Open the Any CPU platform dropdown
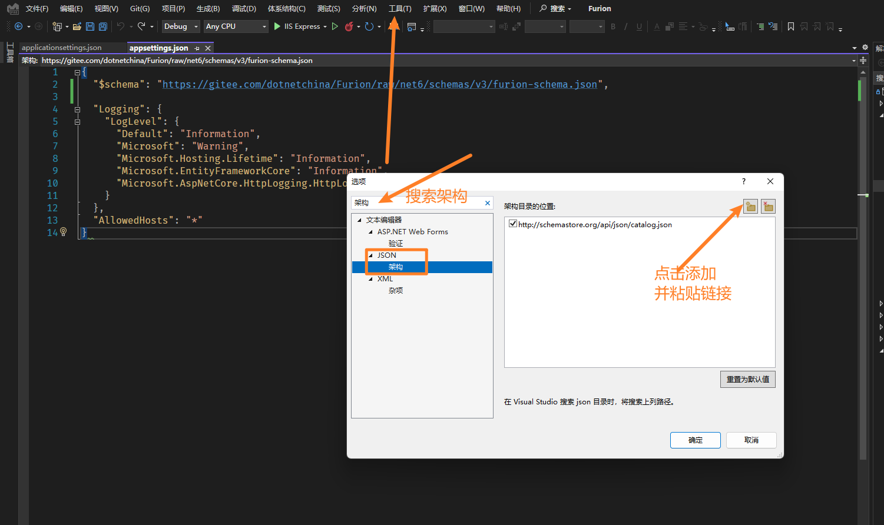The image size is (884, 525). pos(236,26)
